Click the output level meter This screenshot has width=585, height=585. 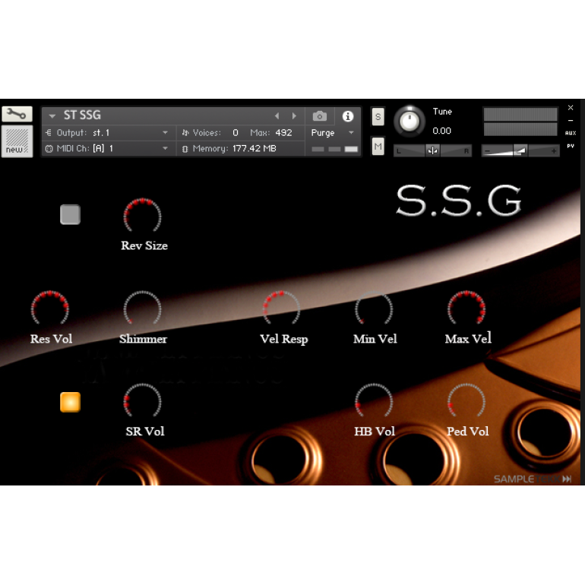pyautogui.click(x=520, y=122)
